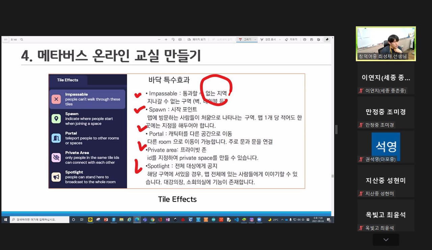The image size is (432, 250).
Task: Click the zoom in plus icon
Action: click(x=166, y=39)
